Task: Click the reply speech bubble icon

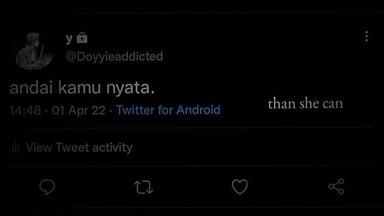Action: tap(47, 187)
